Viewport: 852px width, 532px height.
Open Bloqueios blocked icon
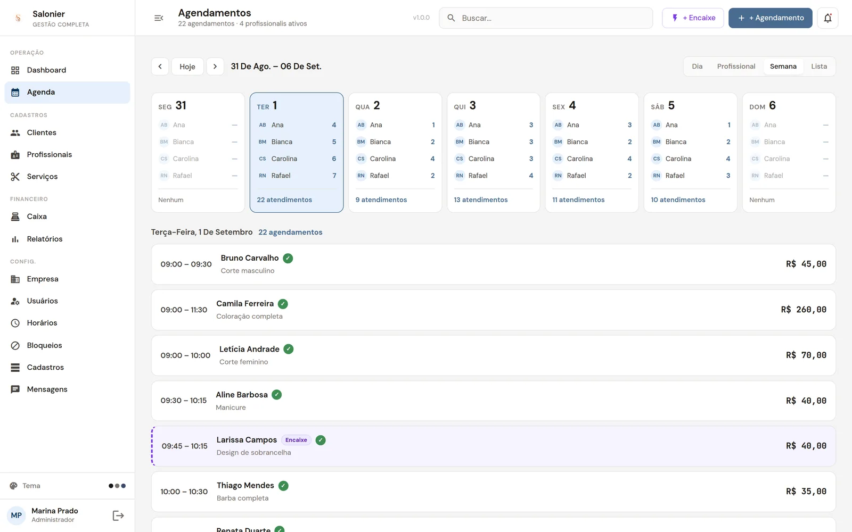tap(15, 345)
